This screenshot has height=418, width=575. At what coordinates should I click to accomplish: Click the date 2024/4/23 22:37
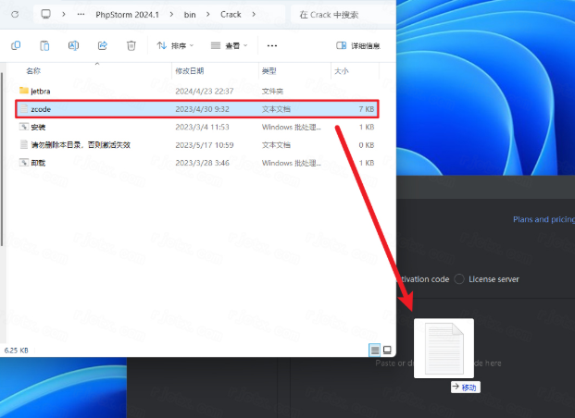pyautogui.click(x=205, y=91)
